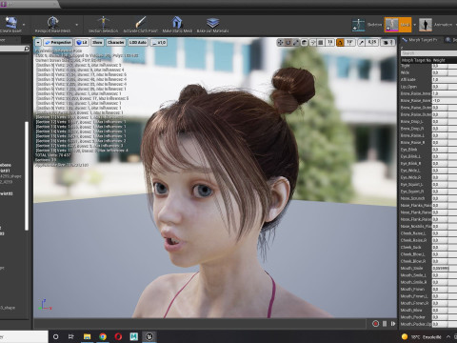Click the Make Static Mesh house icon
The width and height of the screenshot is (457, 343).
click(x=177, y=23)
